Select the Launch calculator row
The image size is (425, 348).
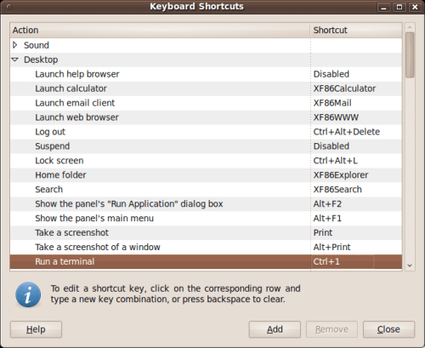point(206,88)
